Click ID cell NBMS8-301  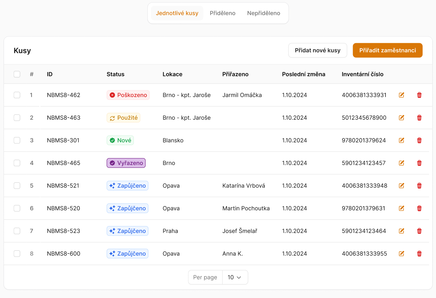coord(63,140)
